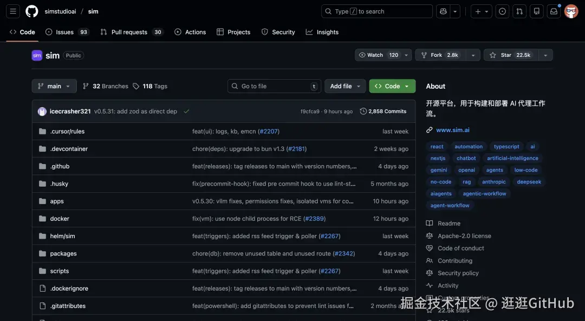Switch to the Insights tab
Image resolution: width=585 pixels, height=321 pixels.
tap(322, 32)
